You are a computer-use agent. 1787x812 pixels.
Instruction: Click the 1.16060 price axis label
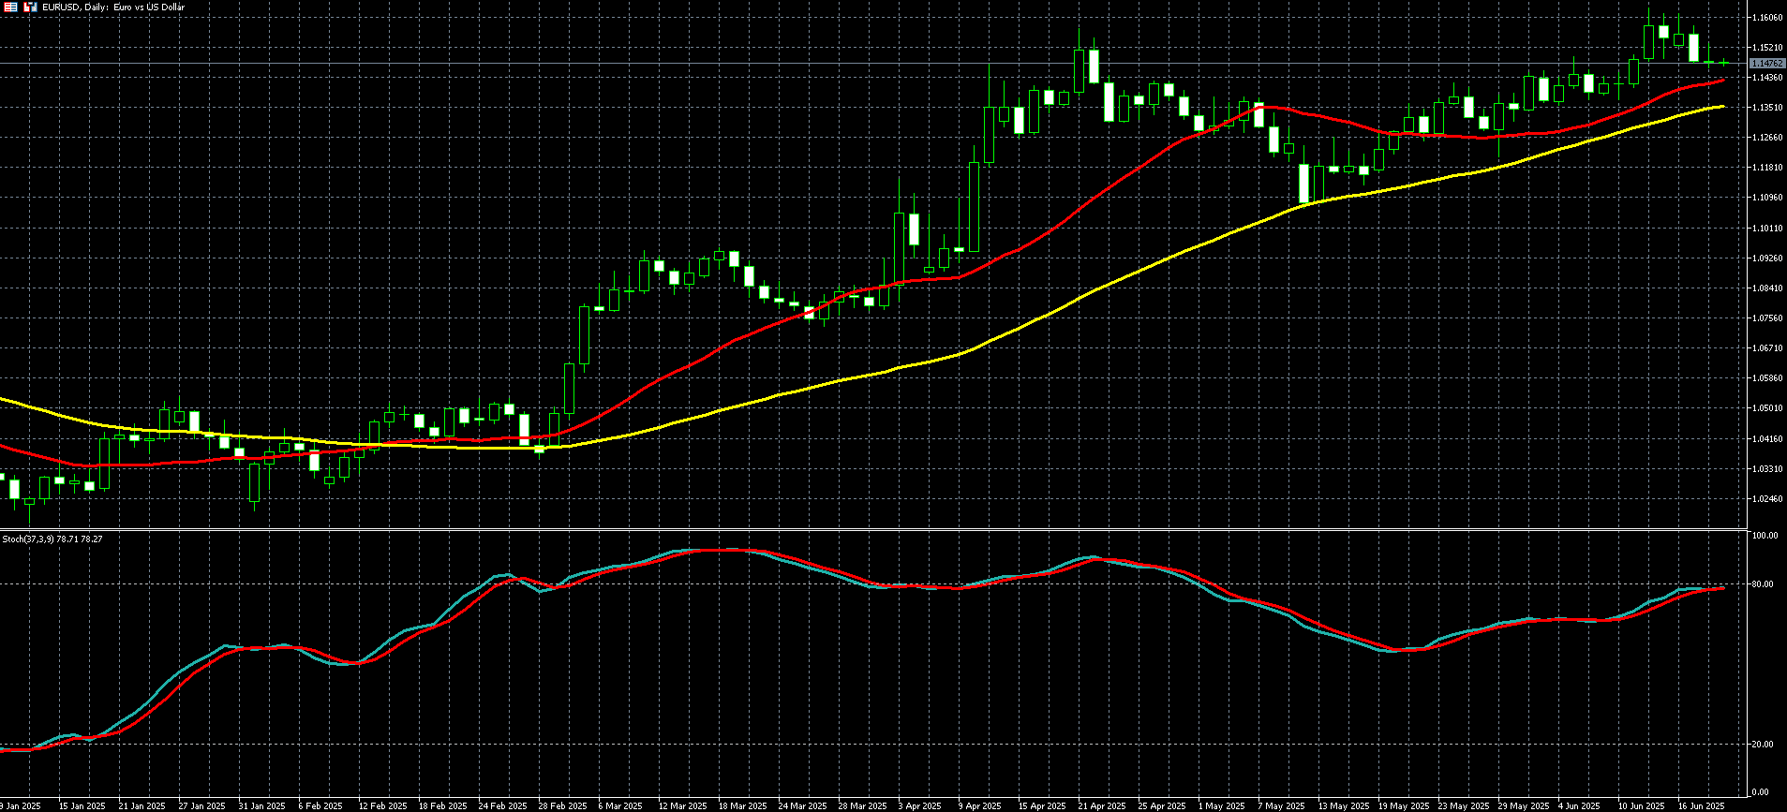1766,18
